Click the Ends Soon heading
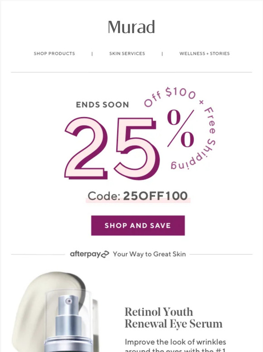The width and height of the screenshot is (263, 352). pos(102,105)
